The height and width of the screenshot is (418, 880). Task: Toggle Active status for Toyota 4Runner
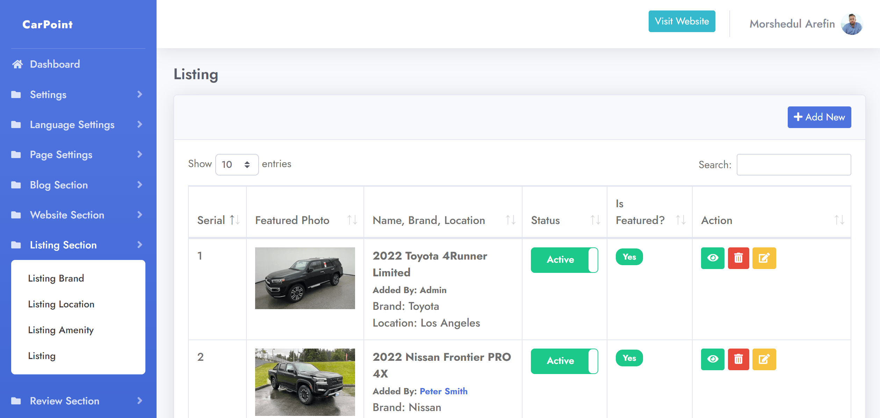(x=564, y=260)
